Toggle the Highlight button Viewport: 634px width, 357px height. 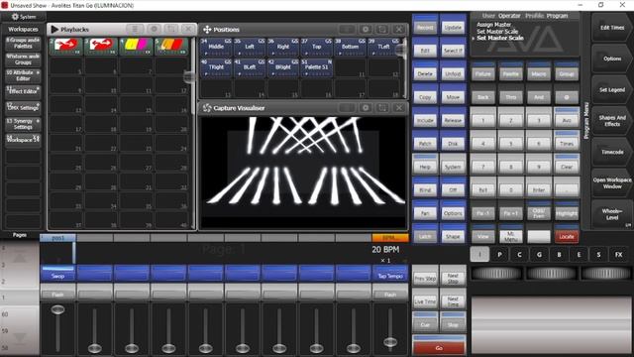567,211
